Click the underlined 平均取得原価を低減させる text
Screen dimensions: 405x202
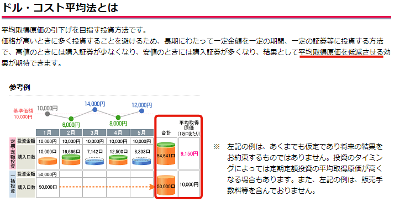(341, 52)
